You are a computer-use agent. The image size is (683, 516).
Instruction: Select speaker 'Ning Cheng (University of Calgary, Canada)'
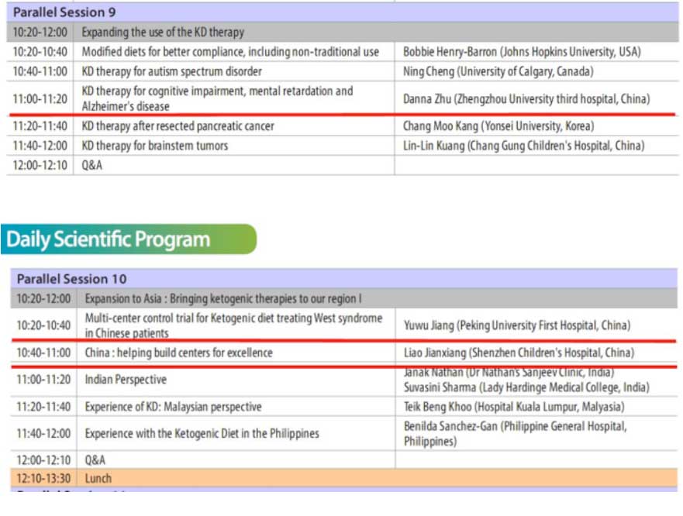[498, 71]
